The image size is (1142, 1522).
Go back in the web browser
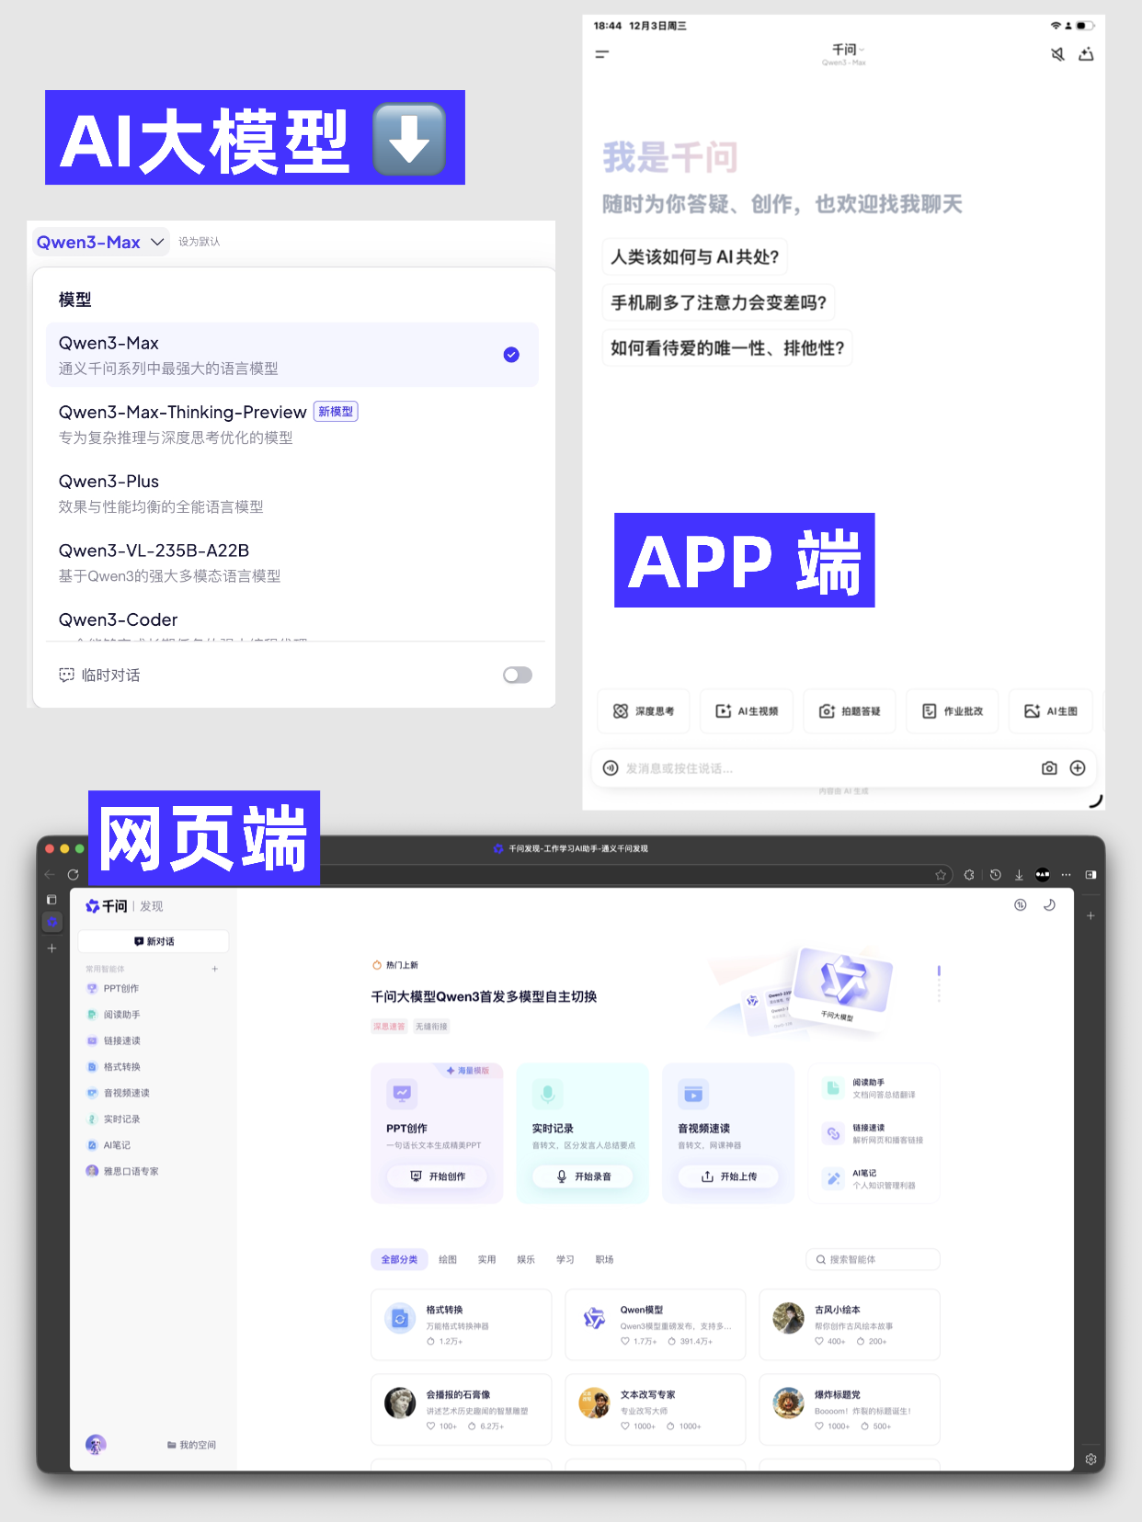tap(50, 874)
